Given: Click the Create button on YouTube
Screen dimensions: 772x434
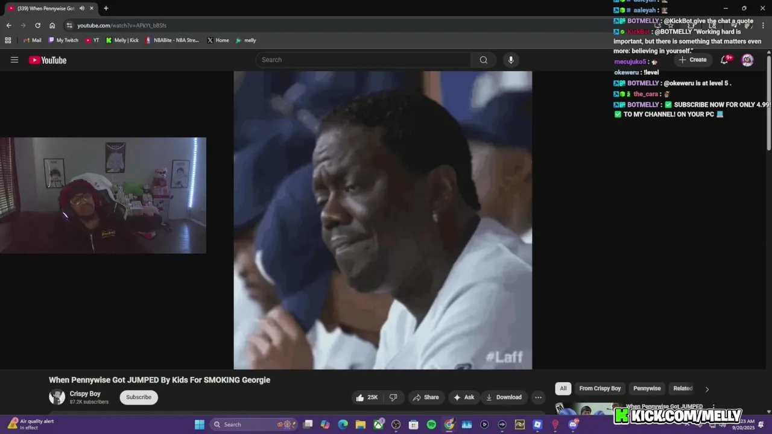Looking at the screenshot, I should pos(692,60).
